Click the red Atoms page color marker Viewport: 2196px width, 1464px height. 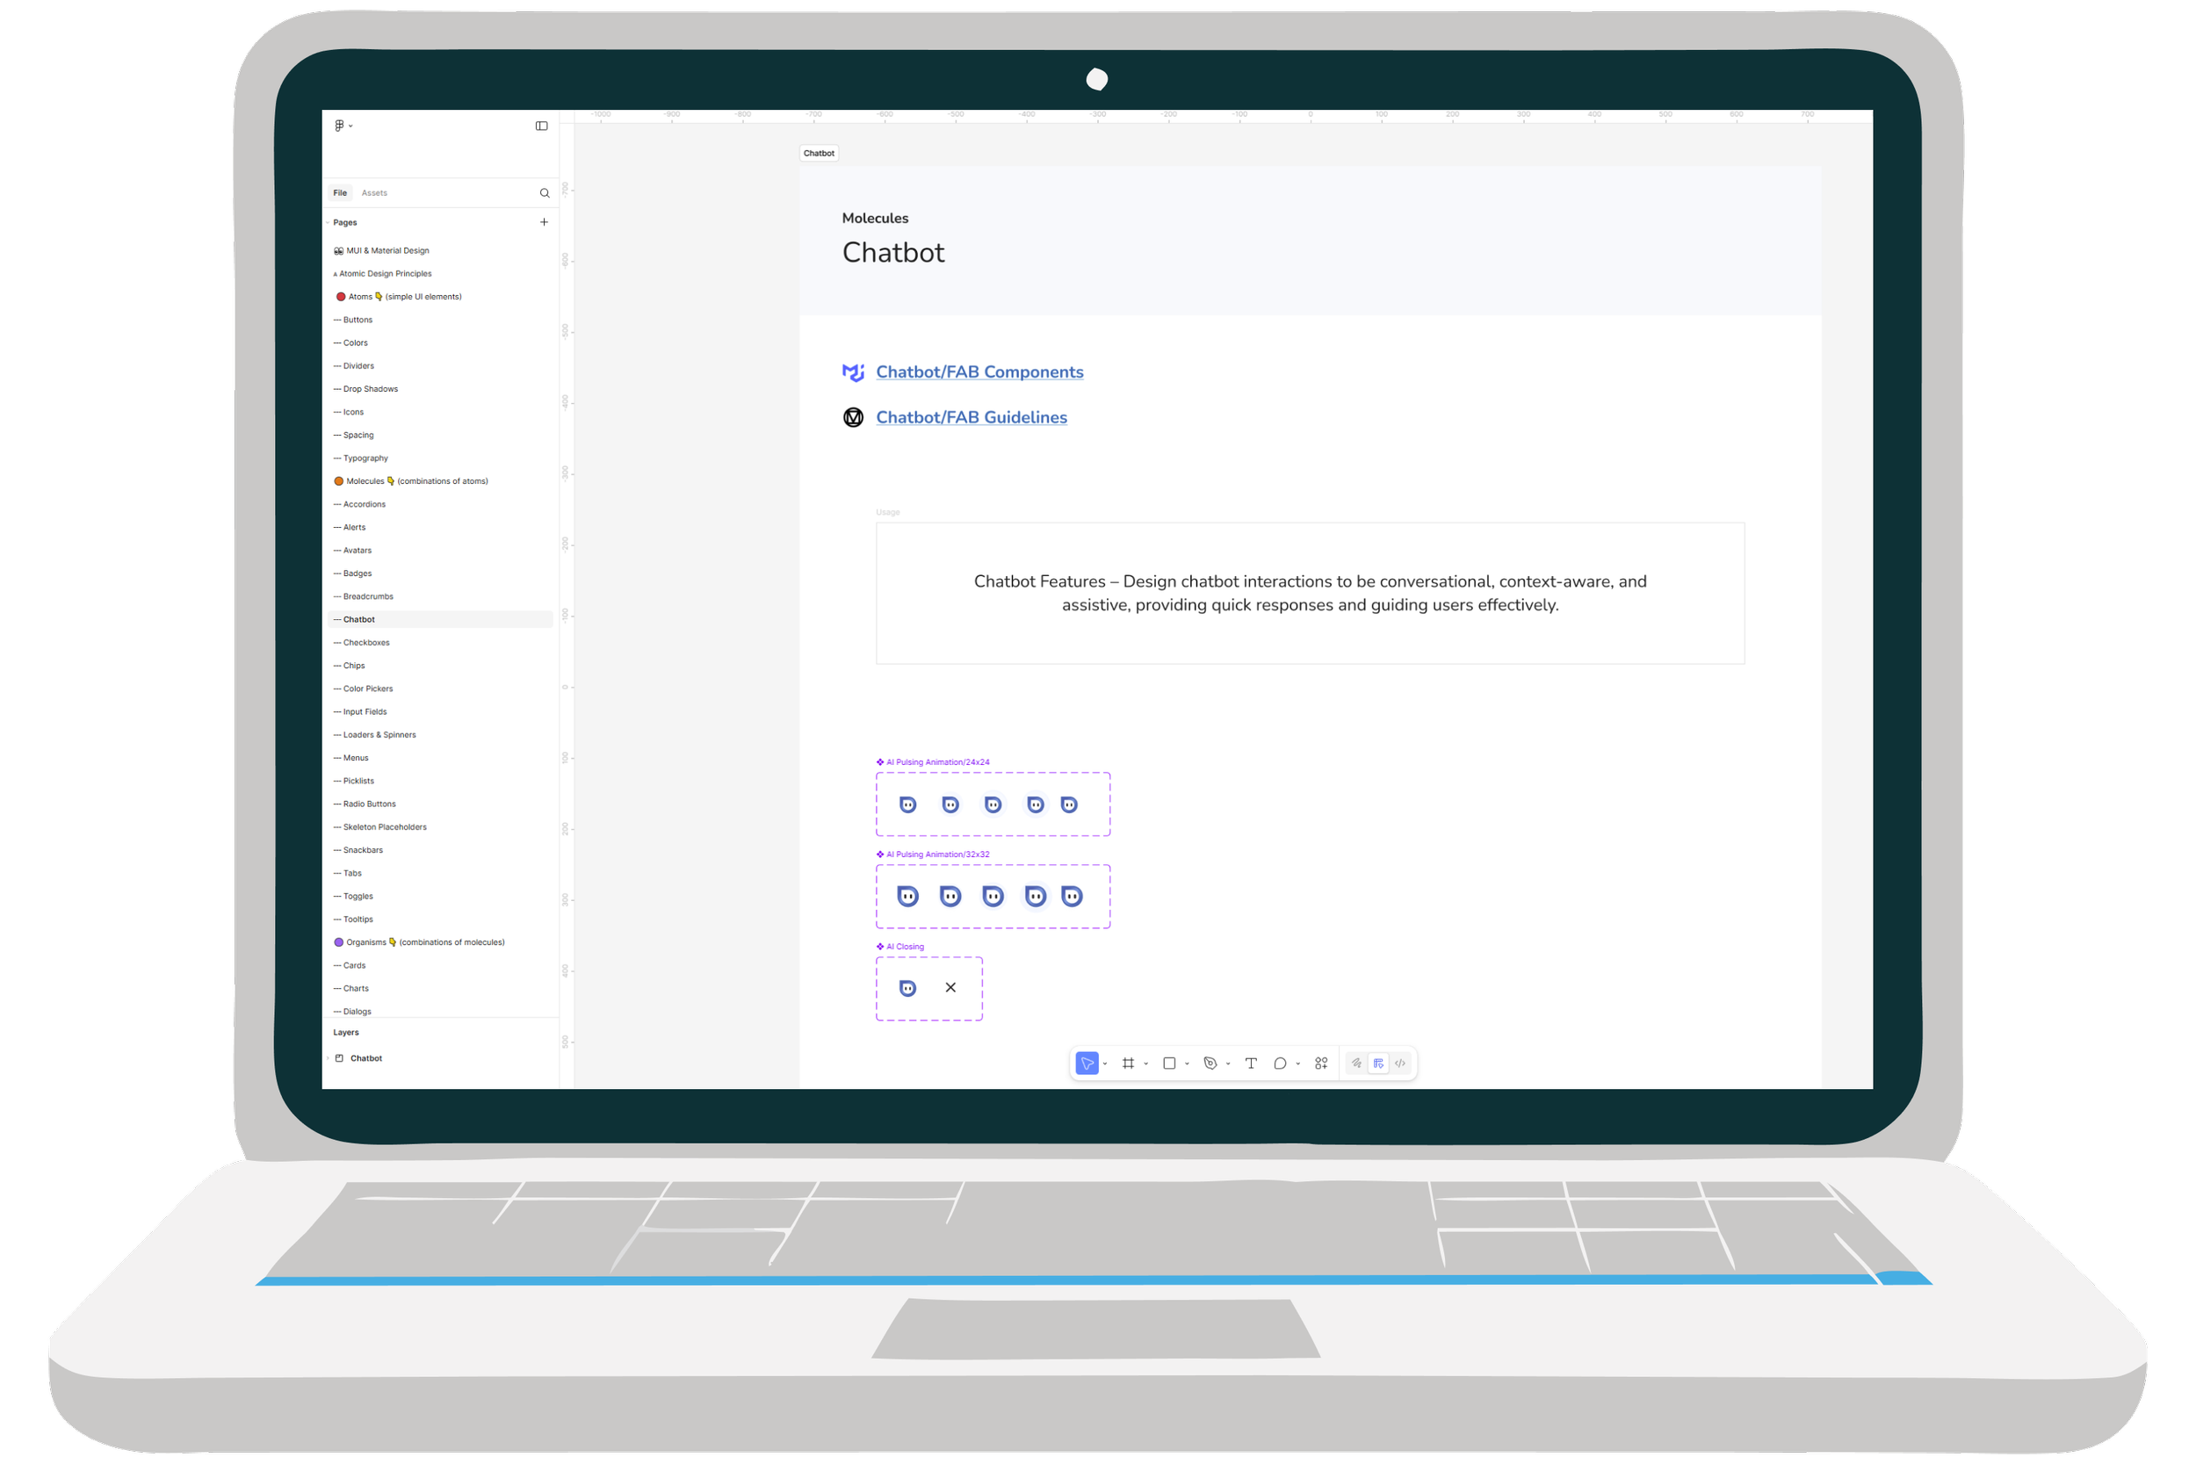coord(342,296)
